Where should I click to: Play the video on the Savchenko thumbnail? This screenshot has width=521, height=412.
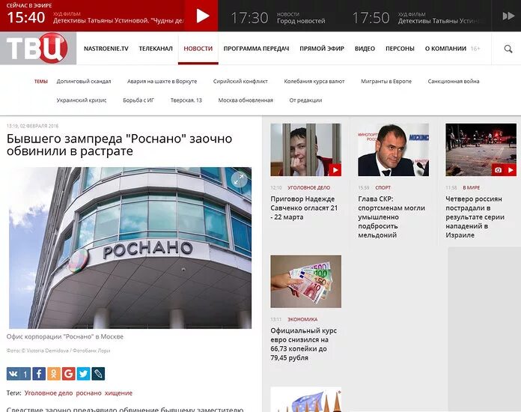(335, 170)
